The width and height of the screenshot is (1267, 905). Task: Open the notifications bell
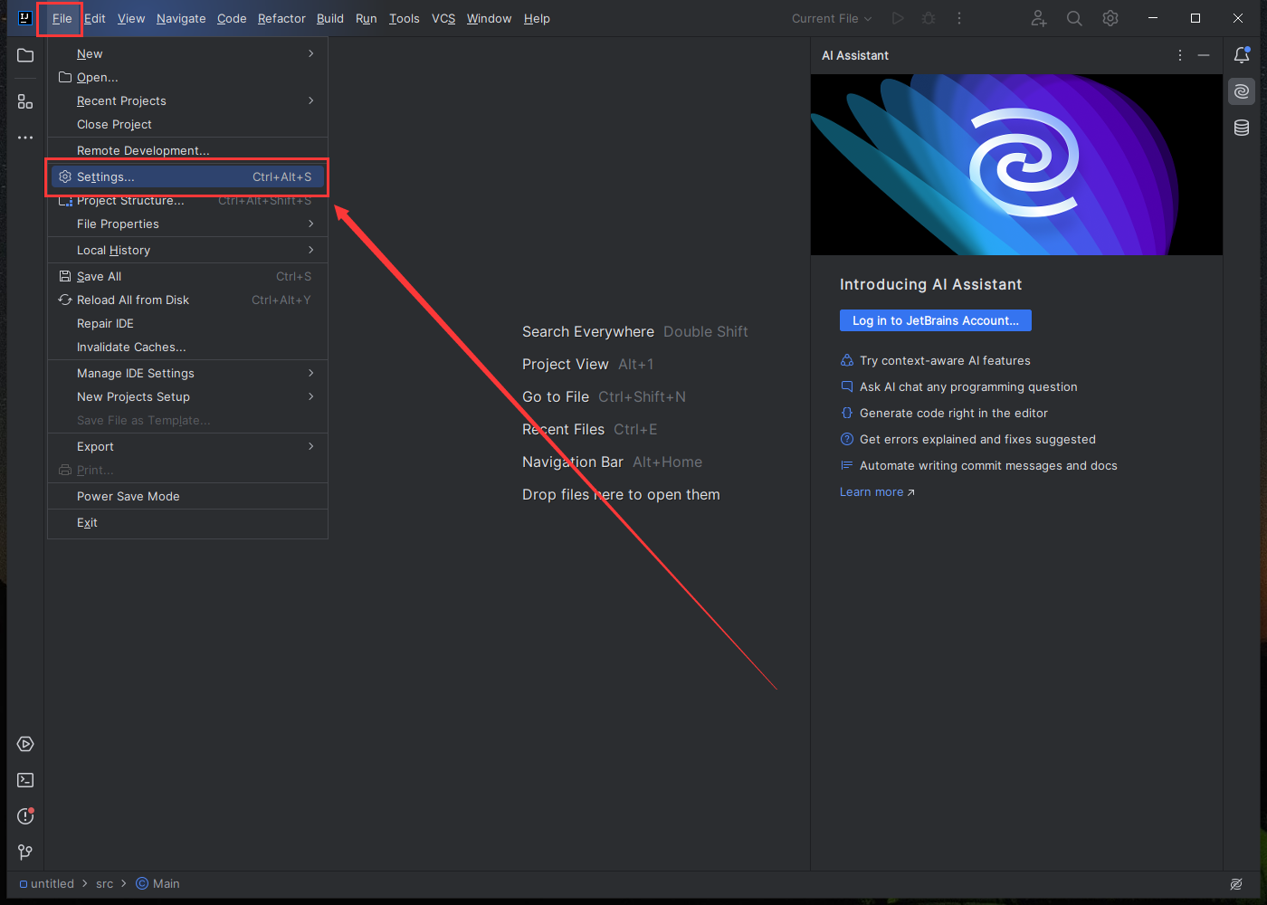click(1241, 55)
